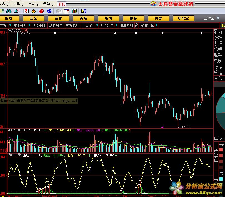Select the 债券 tab
This screenshot has width=225, height=197.
point(59,18)
